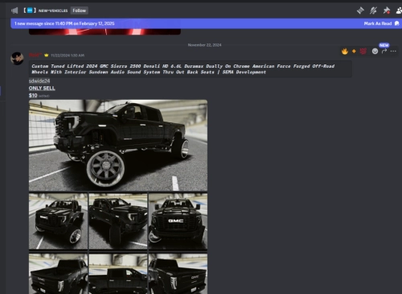Click the $10 price text
This screenshot has width=402, height=294.
tap(33, 95)
